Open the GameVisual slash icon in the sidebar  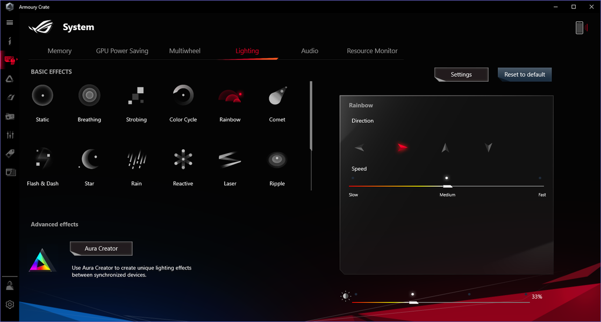(10, 98)
